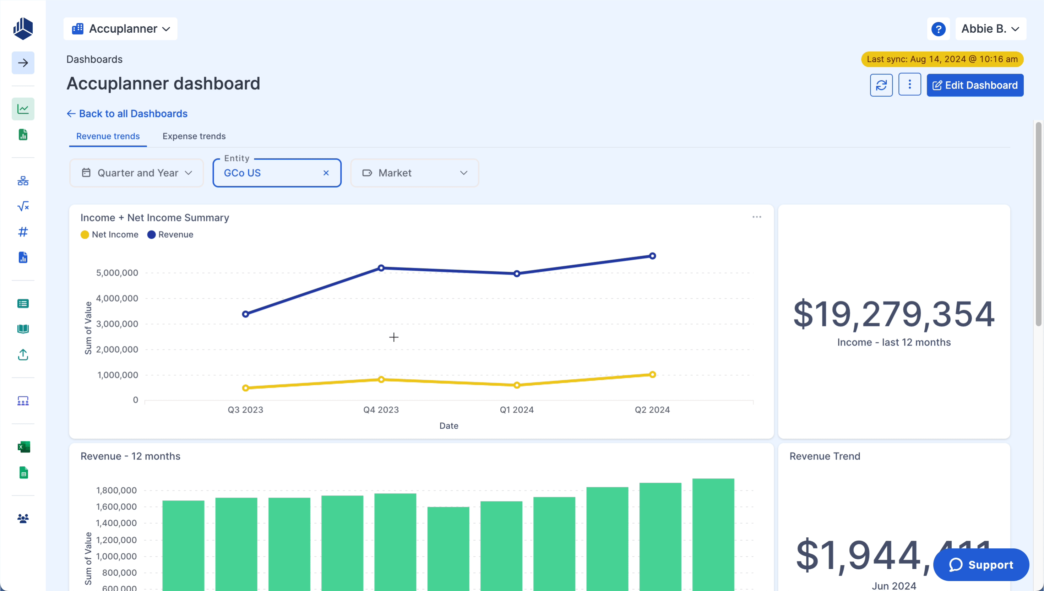This screenshot has width=1044, height=591.
Task: Click the hashtag accounts icon
Action: click(23, 232)
